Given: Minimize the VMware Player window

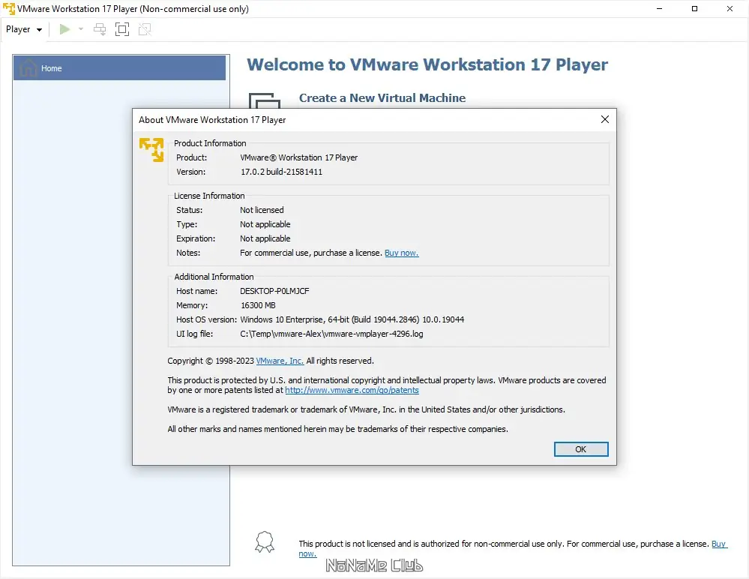Looking at the screenshot, I should click(x=659, y=8).
